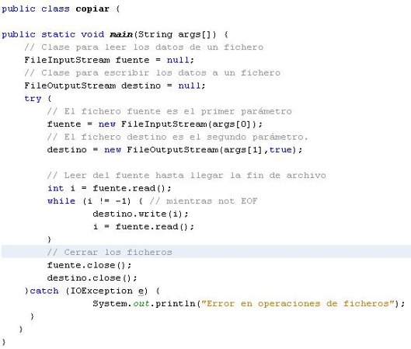411x349 pixels.
Task: Click the 'try' keyword
Action: click(x=33, y=99)
